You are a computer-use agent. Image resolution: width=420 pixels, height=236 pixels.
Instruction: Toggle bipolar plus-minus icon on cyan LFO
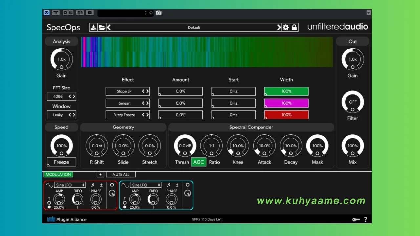(x=177, y=185)
